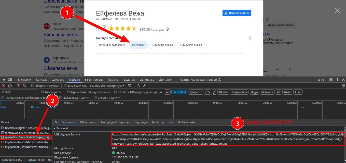Switch to Елементи tab

tap(24, 80)
